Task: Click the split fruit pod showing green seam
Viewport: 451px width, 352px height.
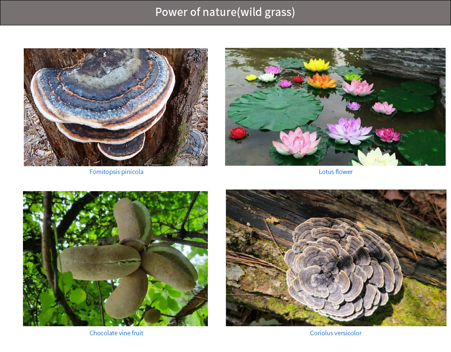Action: (x=100, y=263)
